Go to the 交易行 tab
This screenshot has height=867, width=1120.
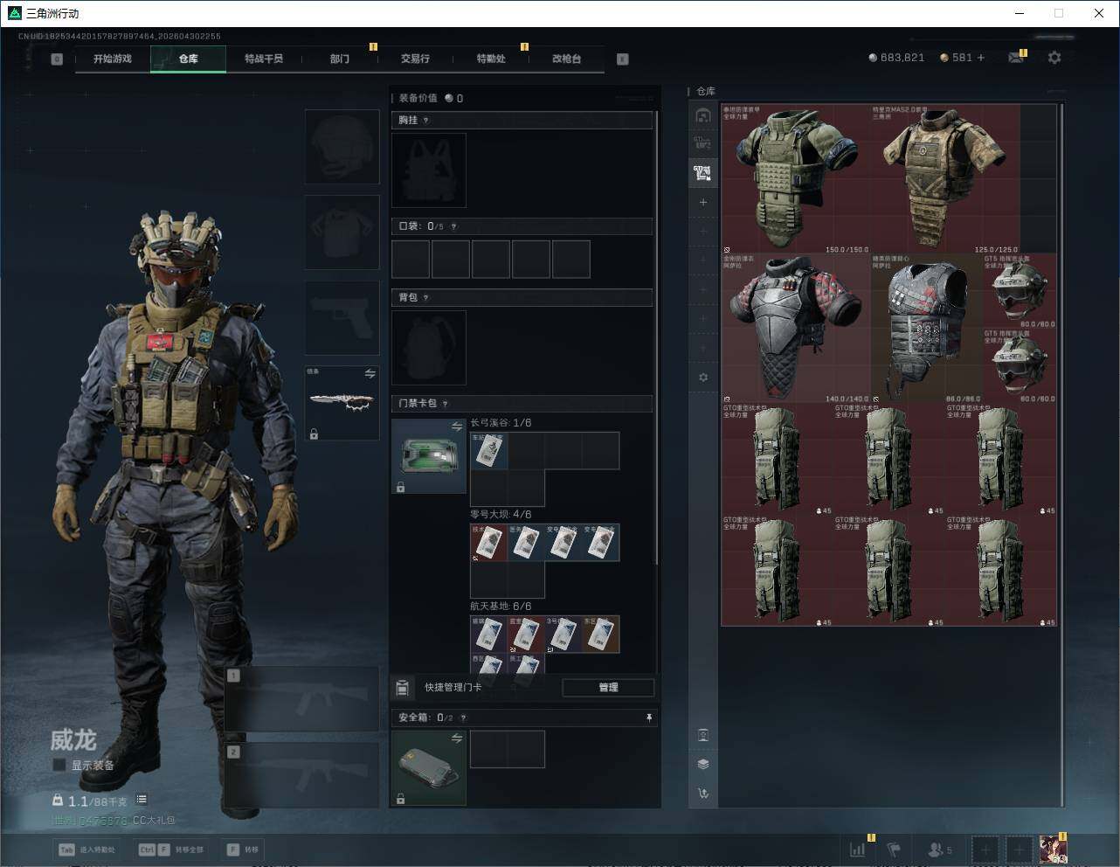click(415, 59)
